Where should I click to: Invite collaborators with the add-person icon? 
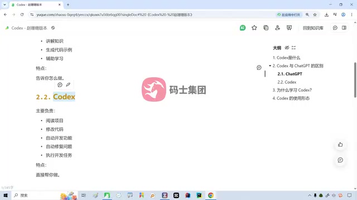coord(277,28)
